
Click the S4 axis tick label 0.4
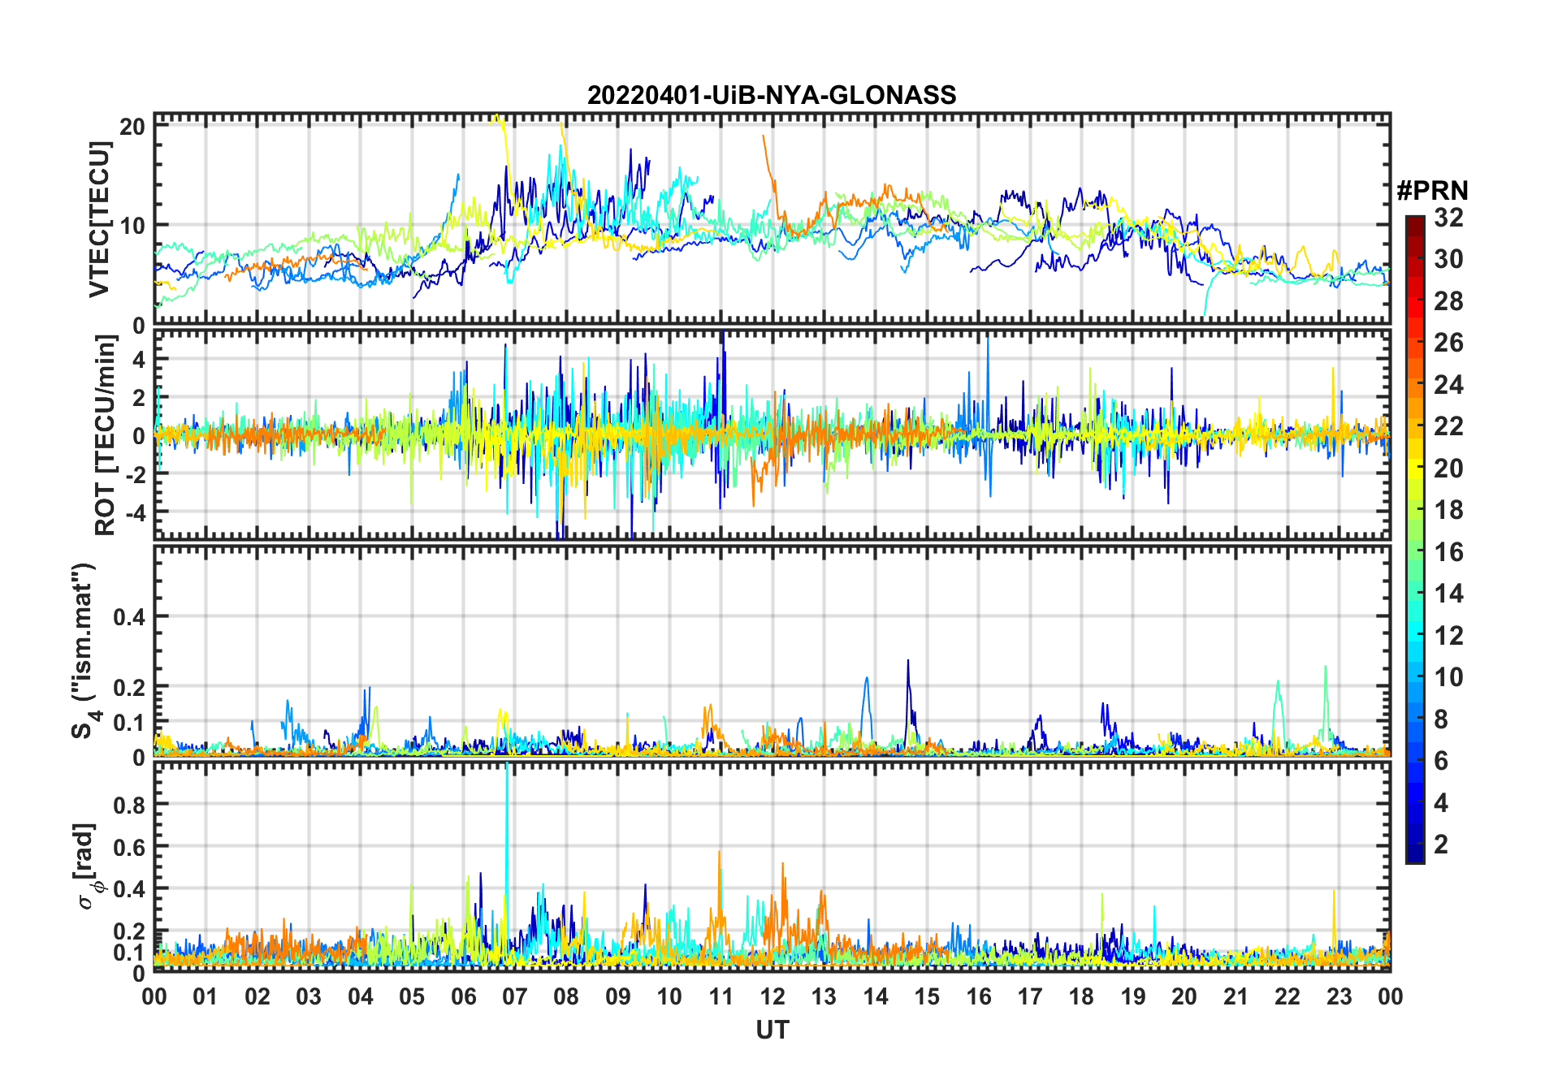(129, 617)
